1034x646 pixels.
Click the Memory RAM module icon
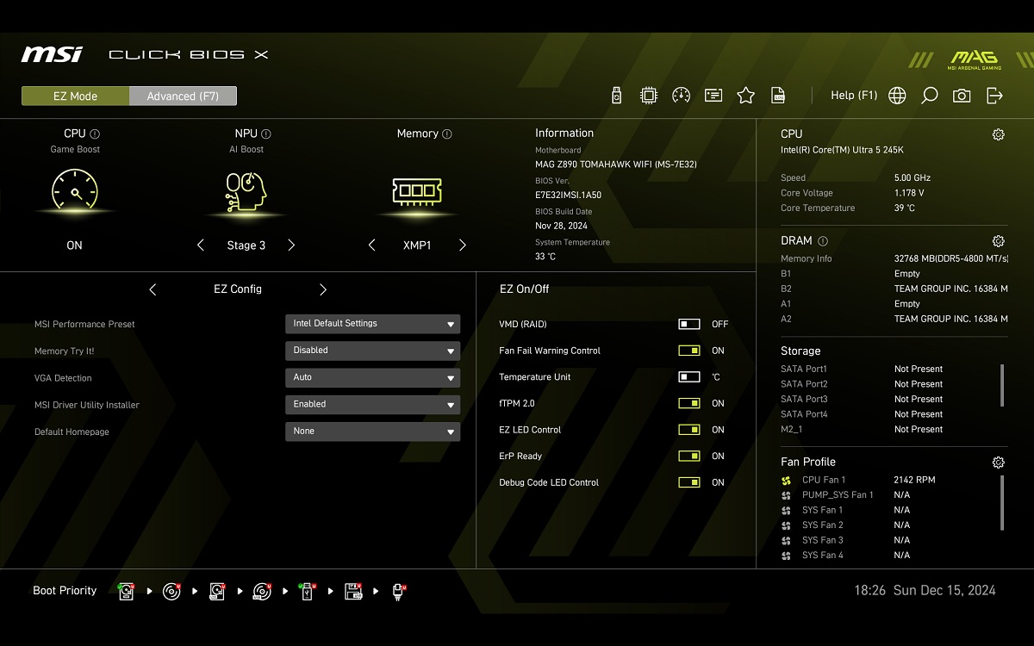pos(417,190)
